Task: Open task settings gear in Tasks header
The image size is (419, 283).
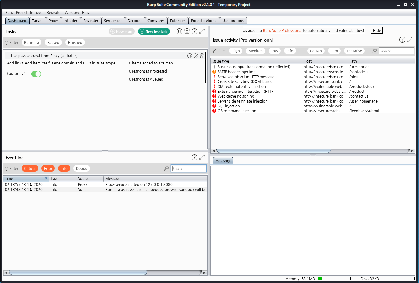Action: point(187,31)
